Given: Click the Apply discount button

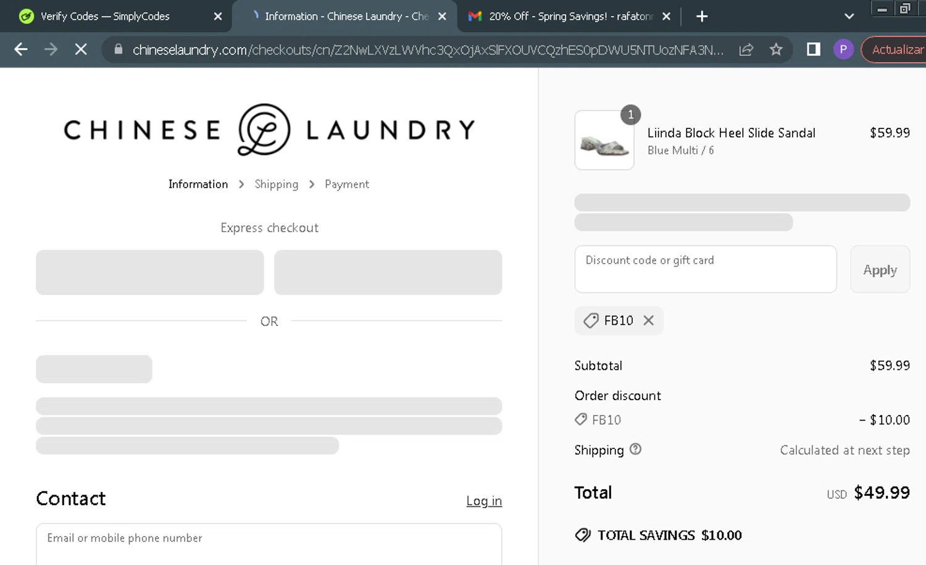Looking at the screenshot, I should coord(880,269).
